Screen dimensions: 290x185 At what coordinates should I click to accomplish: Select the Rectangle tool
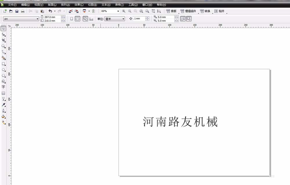pyautogui.click(x=3, y=64)
